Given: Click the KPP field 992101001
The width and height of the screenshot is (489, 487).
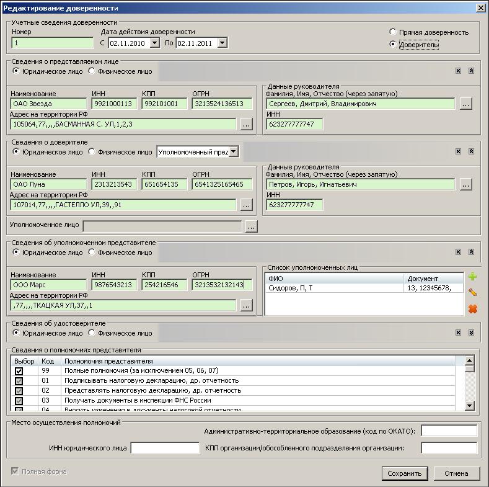Looking at the screenshot, I should [164, 104].
